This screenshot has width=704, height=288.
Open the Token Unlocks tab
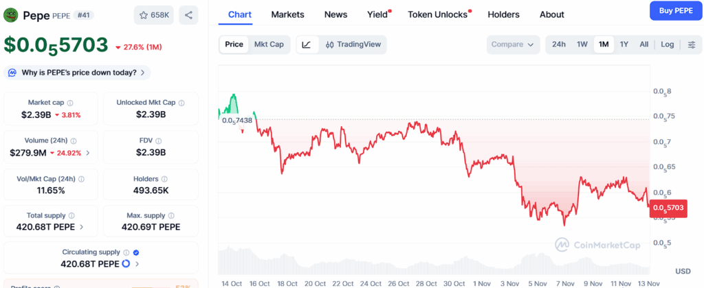439,14
